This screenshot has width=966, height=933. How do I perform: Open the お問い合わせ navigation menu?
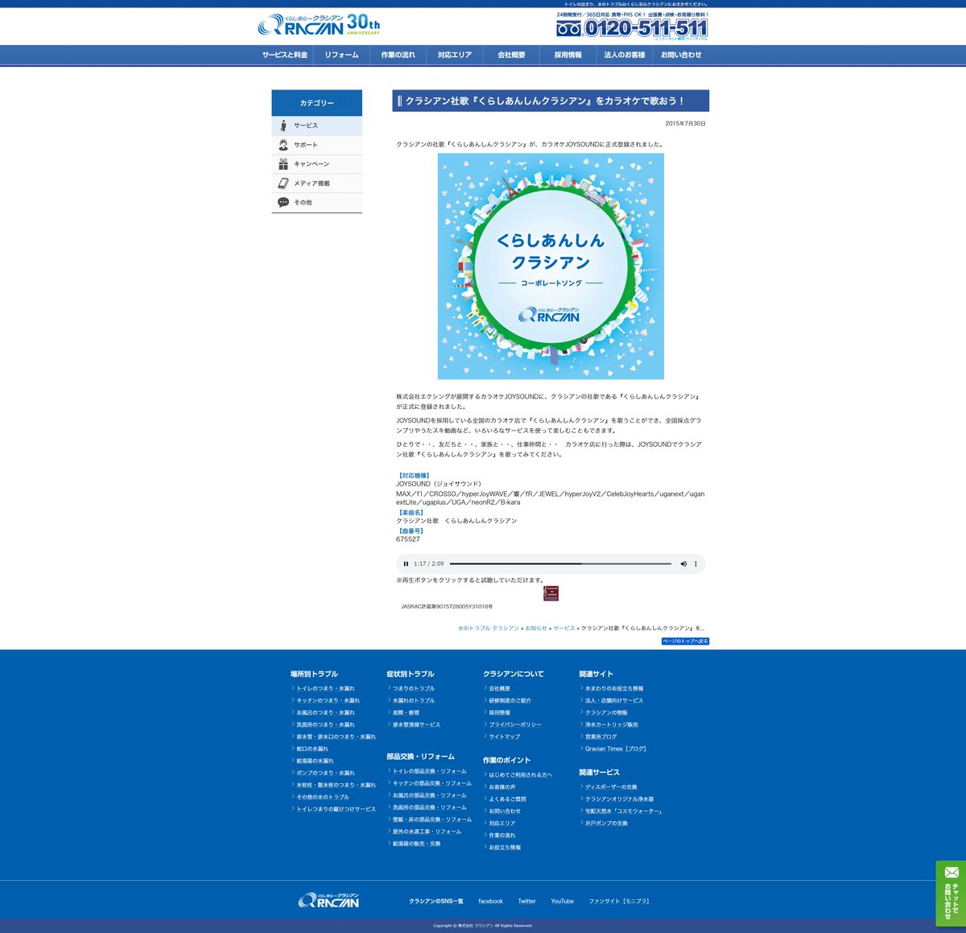click(681, 55)
